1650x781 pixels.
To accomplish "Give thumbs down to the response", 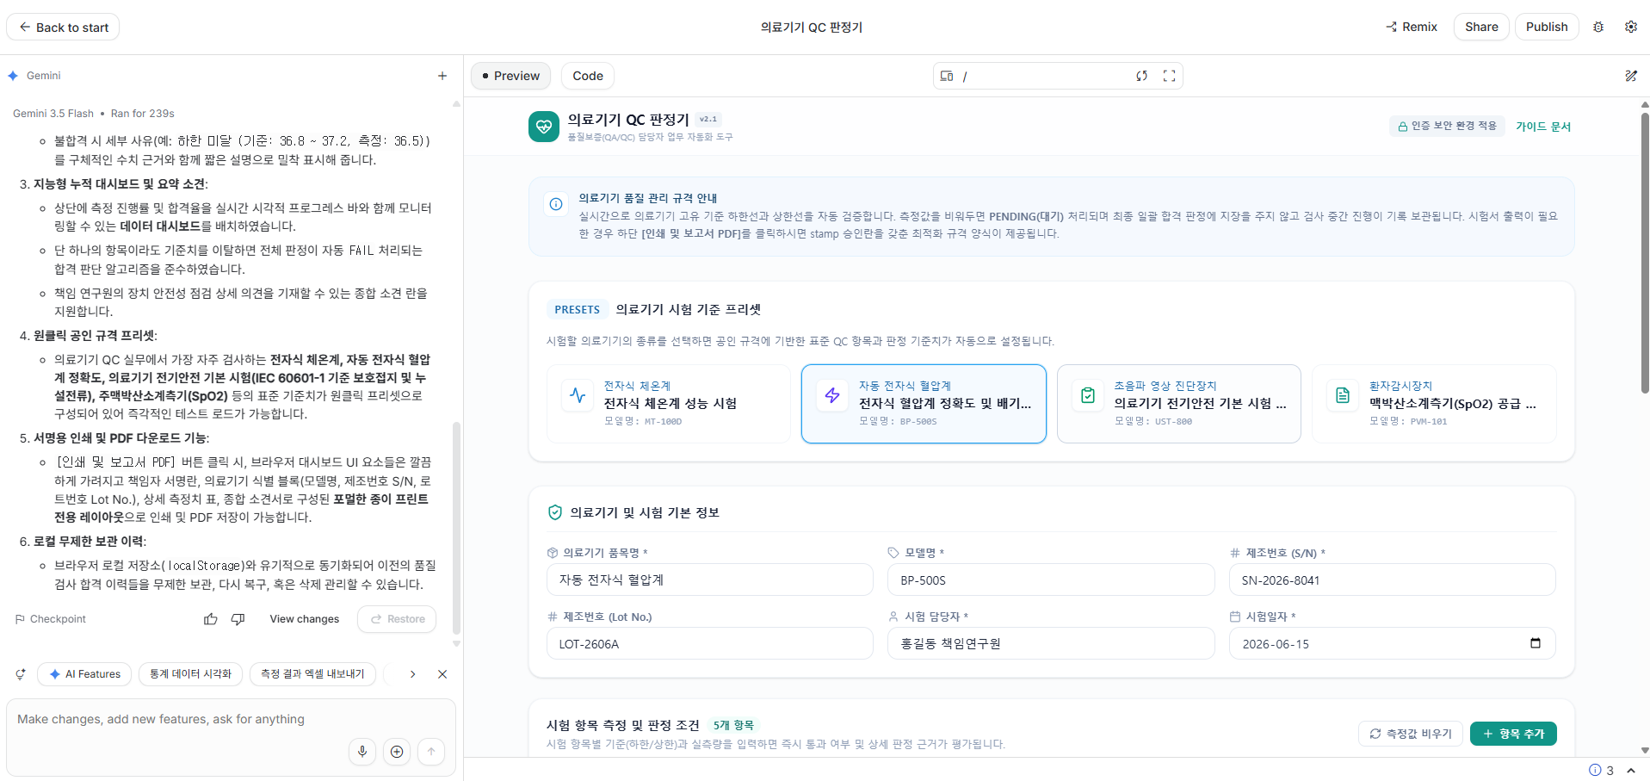I will click(x=238, y=619).
